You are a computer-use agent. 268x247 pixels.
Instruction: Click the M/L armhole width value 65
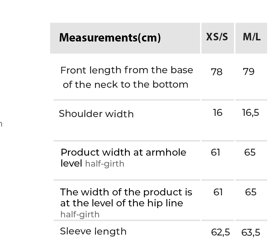pyautogui.click(x=250, y=152)
